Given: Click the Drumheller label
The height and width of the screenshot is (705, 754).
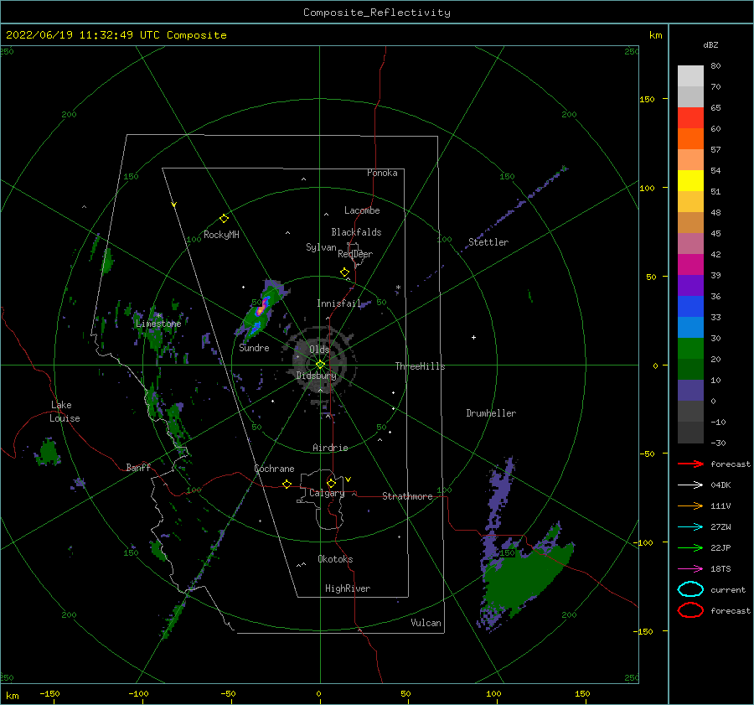Looking at the screenshot, I should tap(491, 413).
